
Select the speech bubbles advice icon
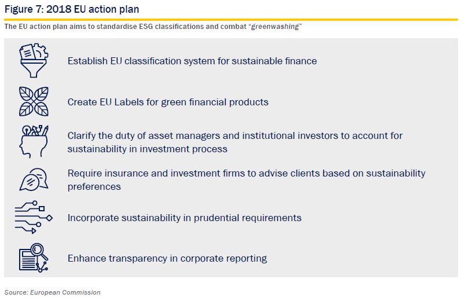(34, 179)
